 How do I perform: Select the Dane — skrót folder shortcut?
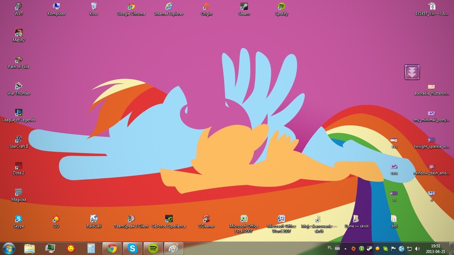[x=357, y=222]
